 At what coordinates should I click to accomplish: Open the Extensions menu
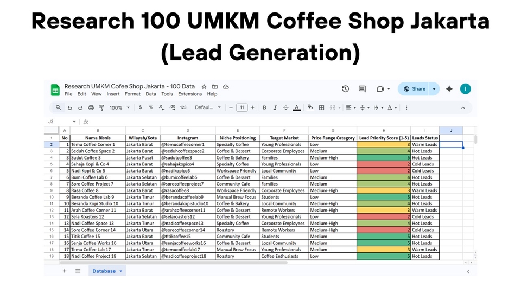[x=190, y=94]
